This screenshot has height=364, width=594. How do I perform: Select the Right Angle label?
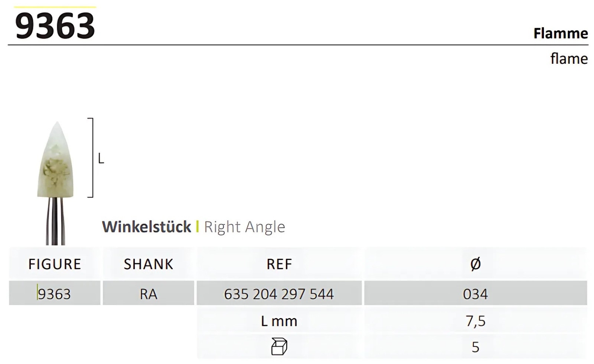tap(244, 227)
